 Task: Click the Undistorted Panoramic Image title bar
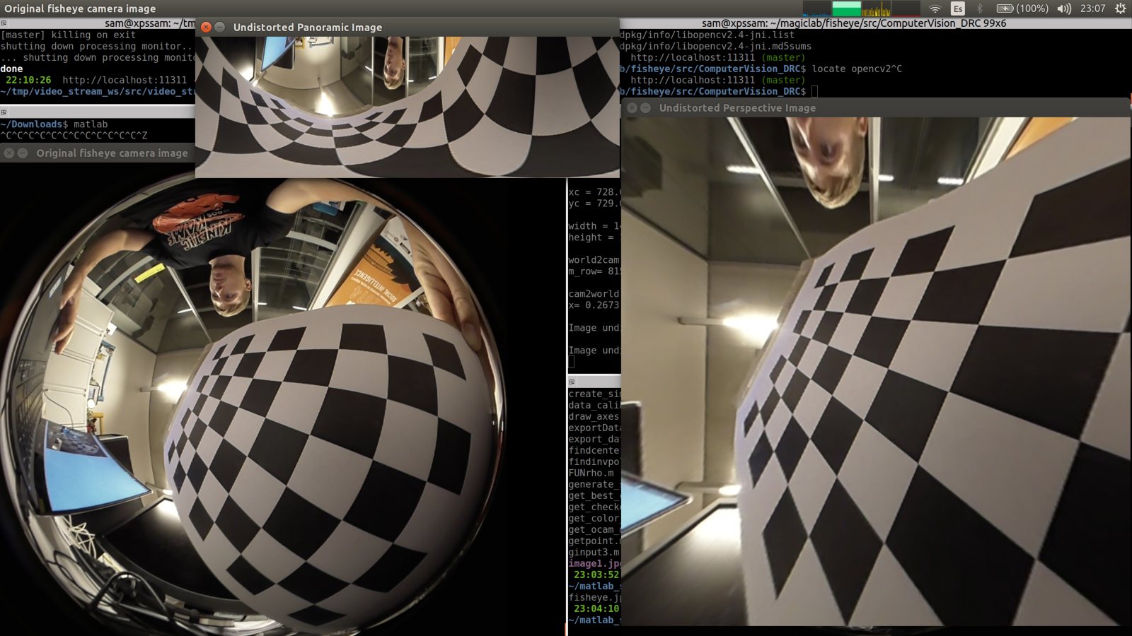point(407,27)
